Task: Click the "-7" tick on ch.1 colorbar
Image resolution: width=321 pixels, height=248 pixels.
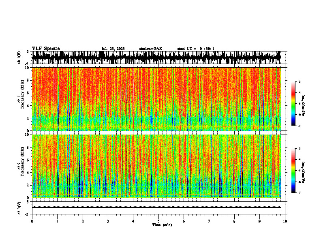Action: click(x=299, y=126)
